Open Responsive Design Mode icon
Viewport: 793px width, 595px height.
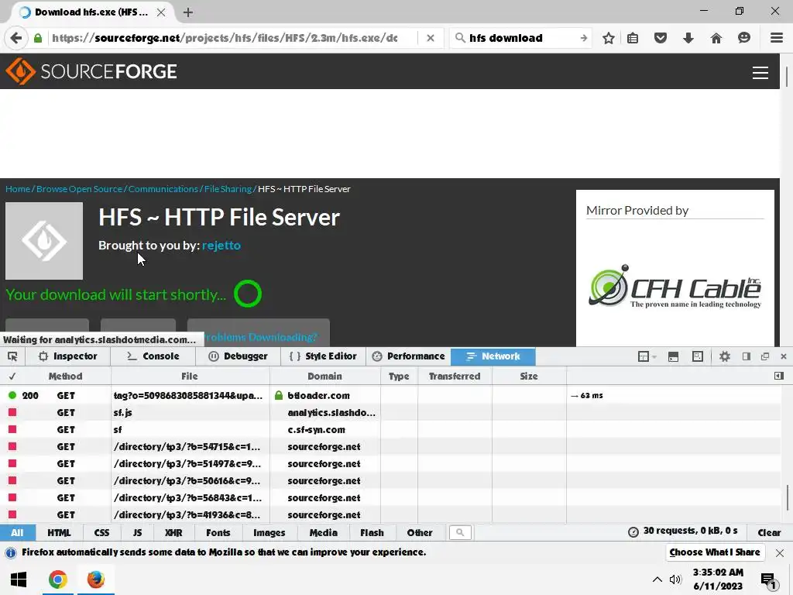[698, 356]
